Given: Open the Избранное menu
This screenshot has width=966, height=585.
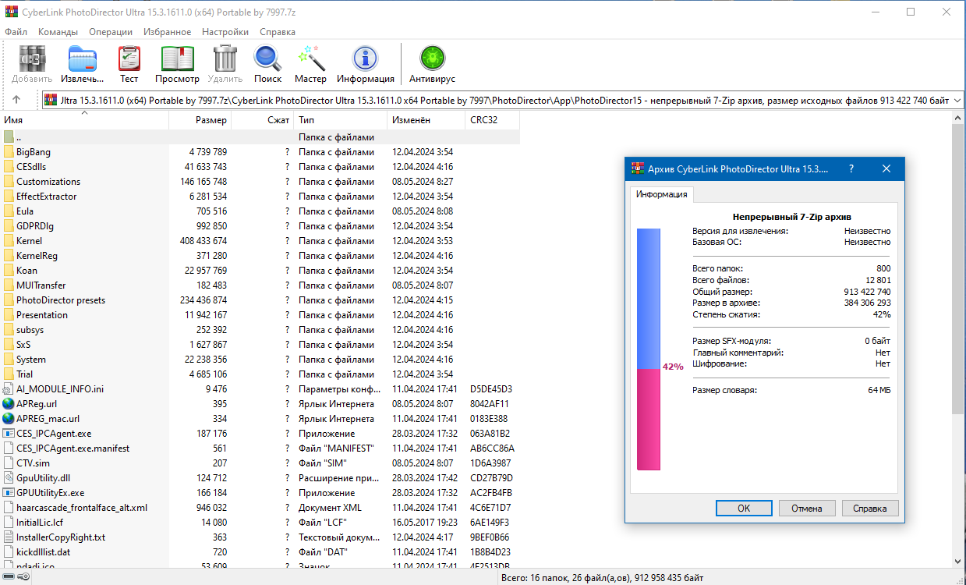Looking at the screenshot, I should click(x=167, y=32).
